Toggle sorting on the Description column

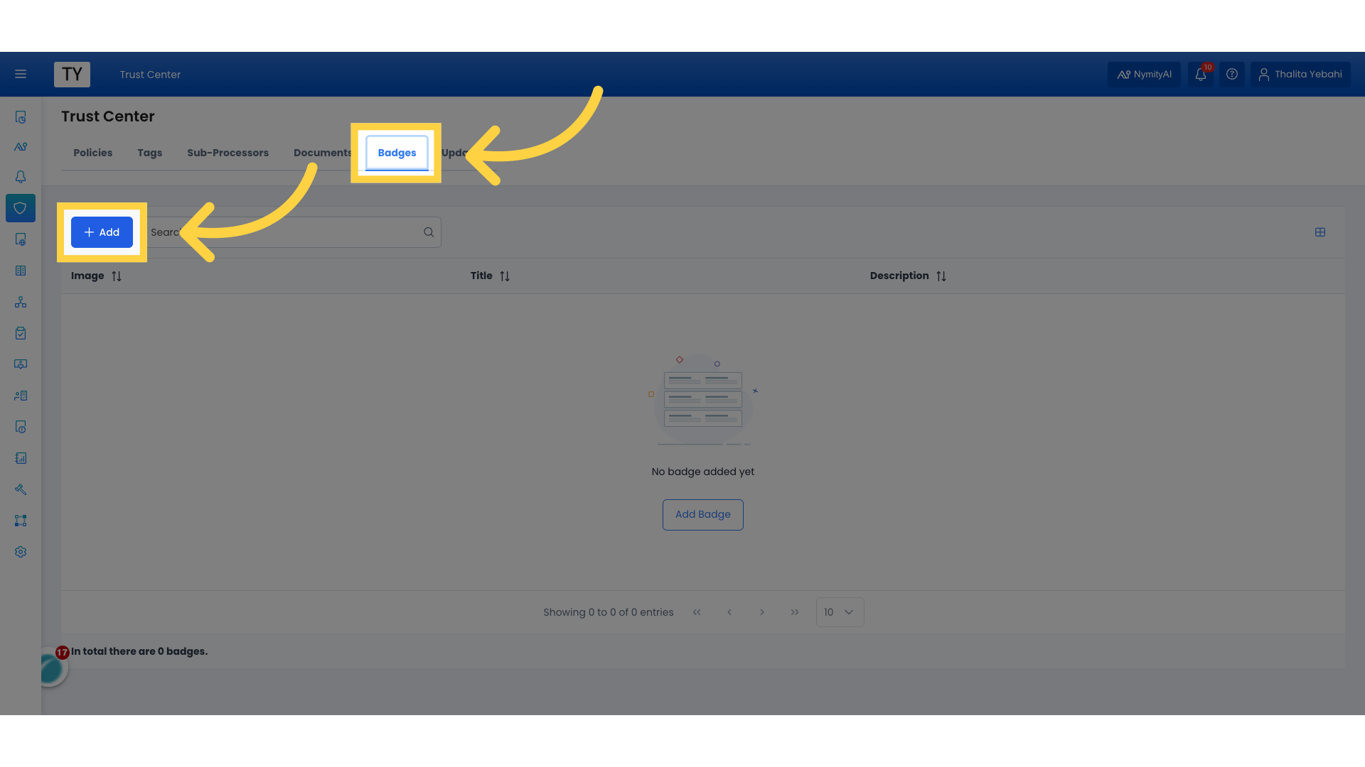[x=941, y=276]
